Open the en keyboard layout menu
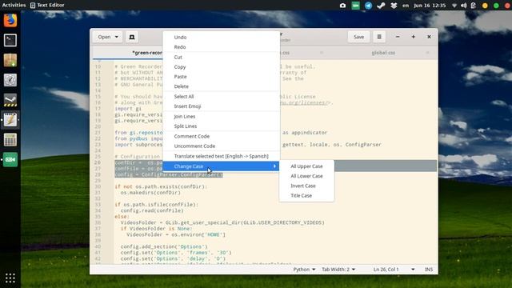The image size is (512, 288). [406, 6]
